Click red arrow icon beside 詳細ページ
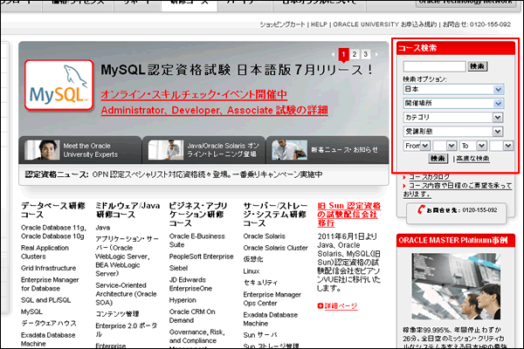The image size is (524, 349). (x=321, y=305)
